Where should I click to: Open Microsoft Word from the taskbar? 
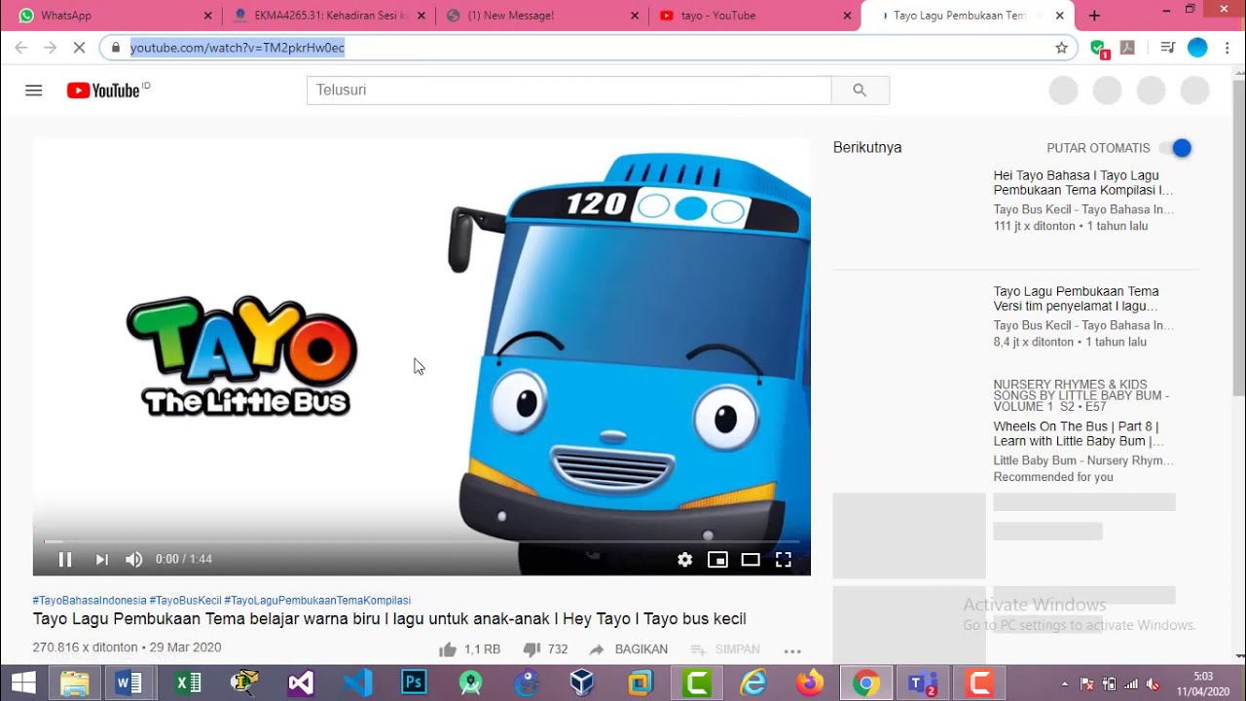[128, 683]
